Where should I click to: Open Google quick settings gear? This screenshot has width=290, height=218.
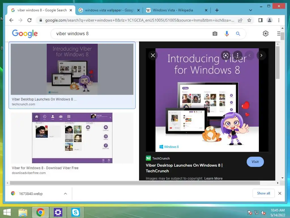pyautogui.click(x=266, y=33)
